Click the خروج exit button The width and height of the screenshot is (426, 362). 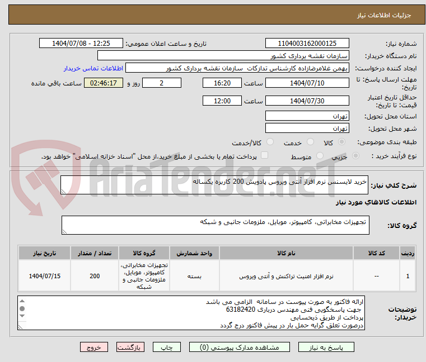click(93, 347)
